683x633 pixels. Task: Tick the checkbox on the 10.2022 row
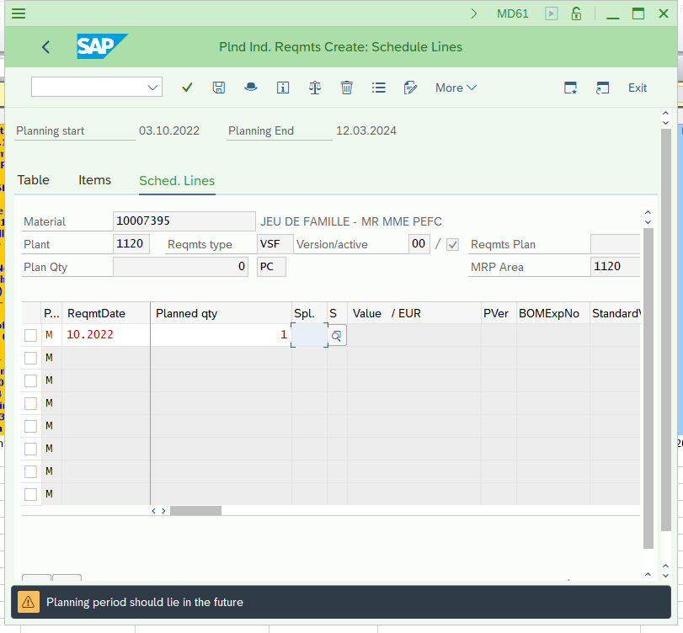30,335
